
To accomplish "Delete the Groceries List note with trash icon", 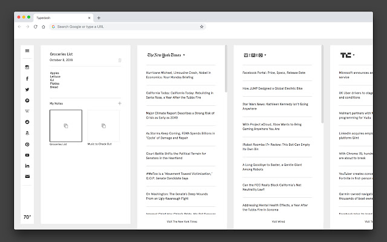I will pyautogui.click(x=120, y=60).
